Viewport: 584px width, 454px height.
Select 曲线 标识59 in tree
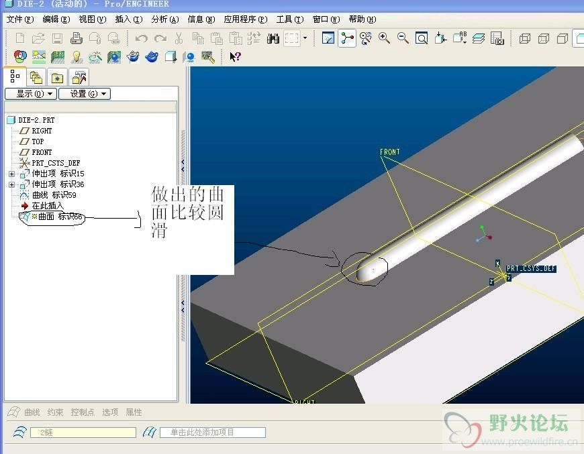(54, 195)
